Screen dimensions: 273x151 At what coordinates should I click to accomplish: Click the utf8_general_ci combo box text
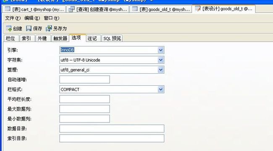[75, 70]
